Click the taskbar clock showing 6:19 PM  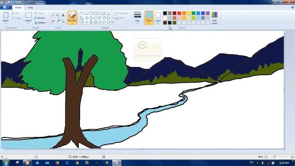[x=284, y=163]
